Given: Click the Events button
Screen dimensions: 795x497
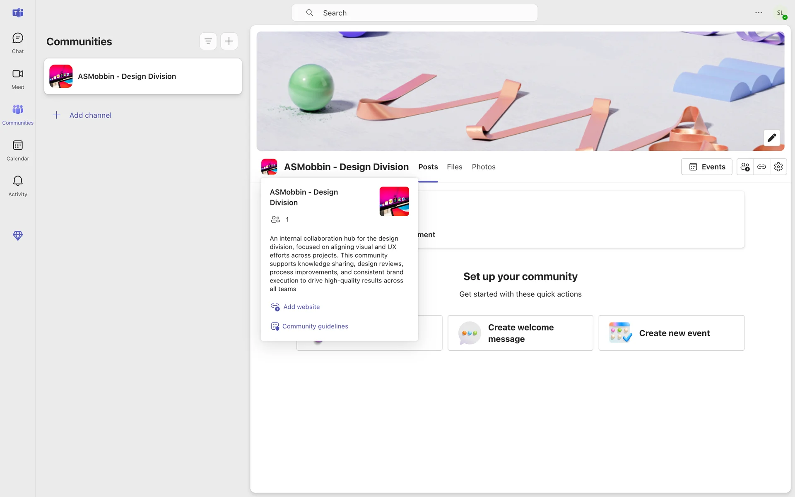Looking at the screenshot, I should [707, 167].
